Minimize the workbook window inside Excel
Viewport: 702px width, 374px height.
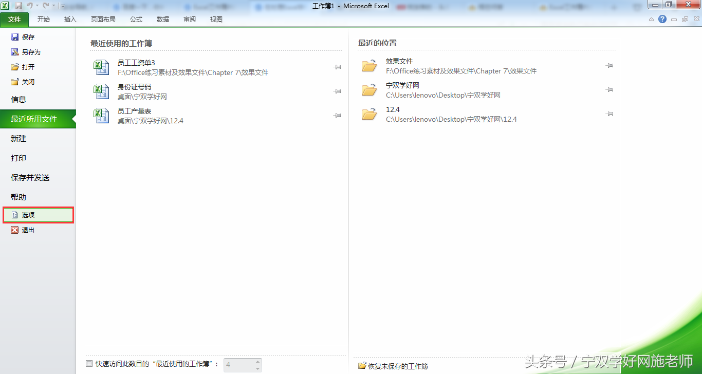(674, 20)
